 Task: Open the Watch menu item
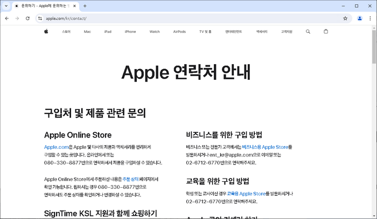[x=155, y=32]
